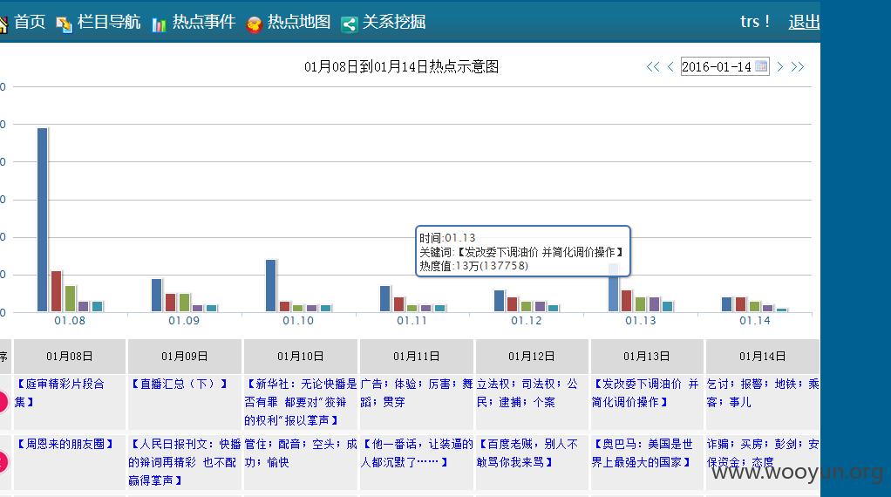Screen dimensions: 891x497
Task: Open keywords link 广告；体验；厉害
Action: tap(417, 393)
